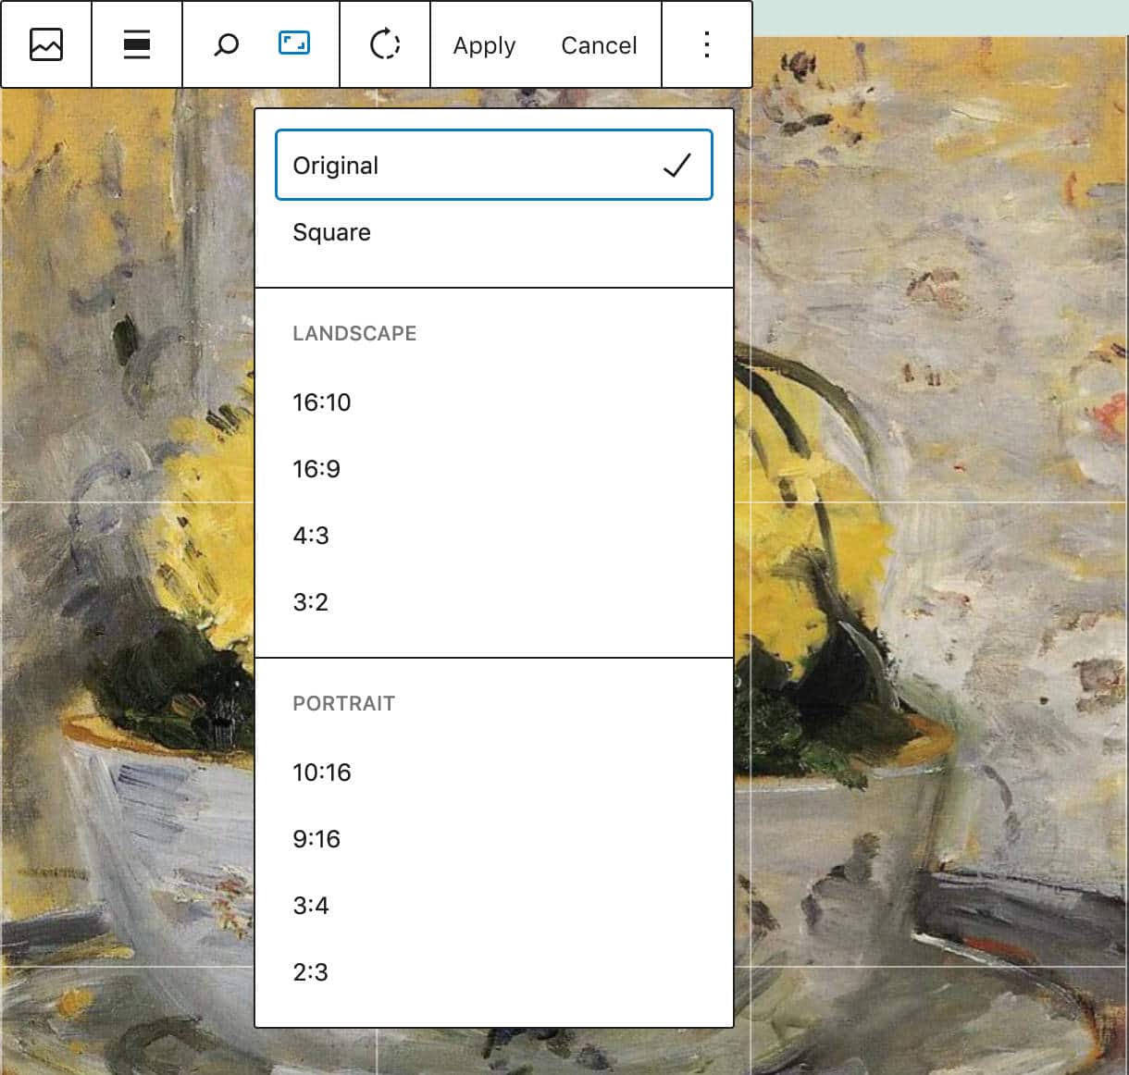Select the checked Original aspect ratio
The image size is (1129, 1075).
[492, 166]
